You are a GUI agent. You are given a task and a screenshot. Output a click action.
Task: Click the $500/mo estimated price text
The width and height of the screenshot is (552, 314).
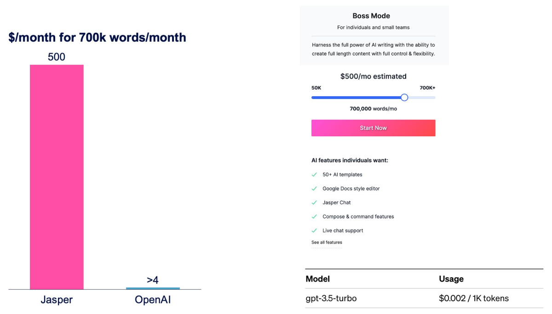click(x=374, y=76)
